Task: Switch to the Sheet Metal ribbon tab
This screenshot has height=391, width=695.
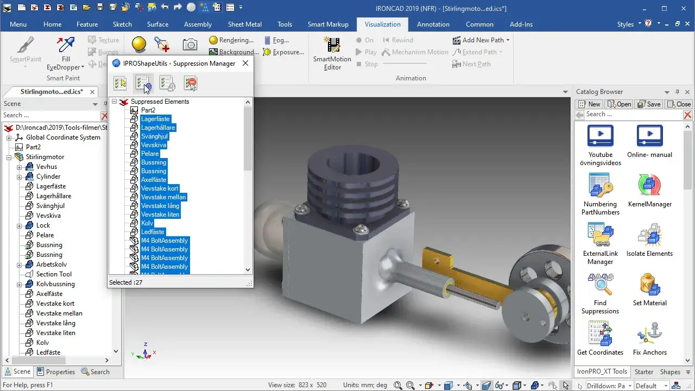Action: (x=244, y=24)
